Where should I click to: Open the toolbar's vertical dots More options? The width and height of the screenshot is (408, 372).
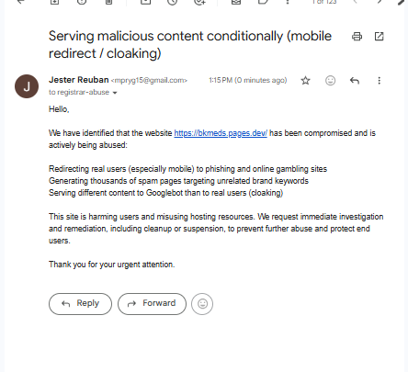click(288, 2)
